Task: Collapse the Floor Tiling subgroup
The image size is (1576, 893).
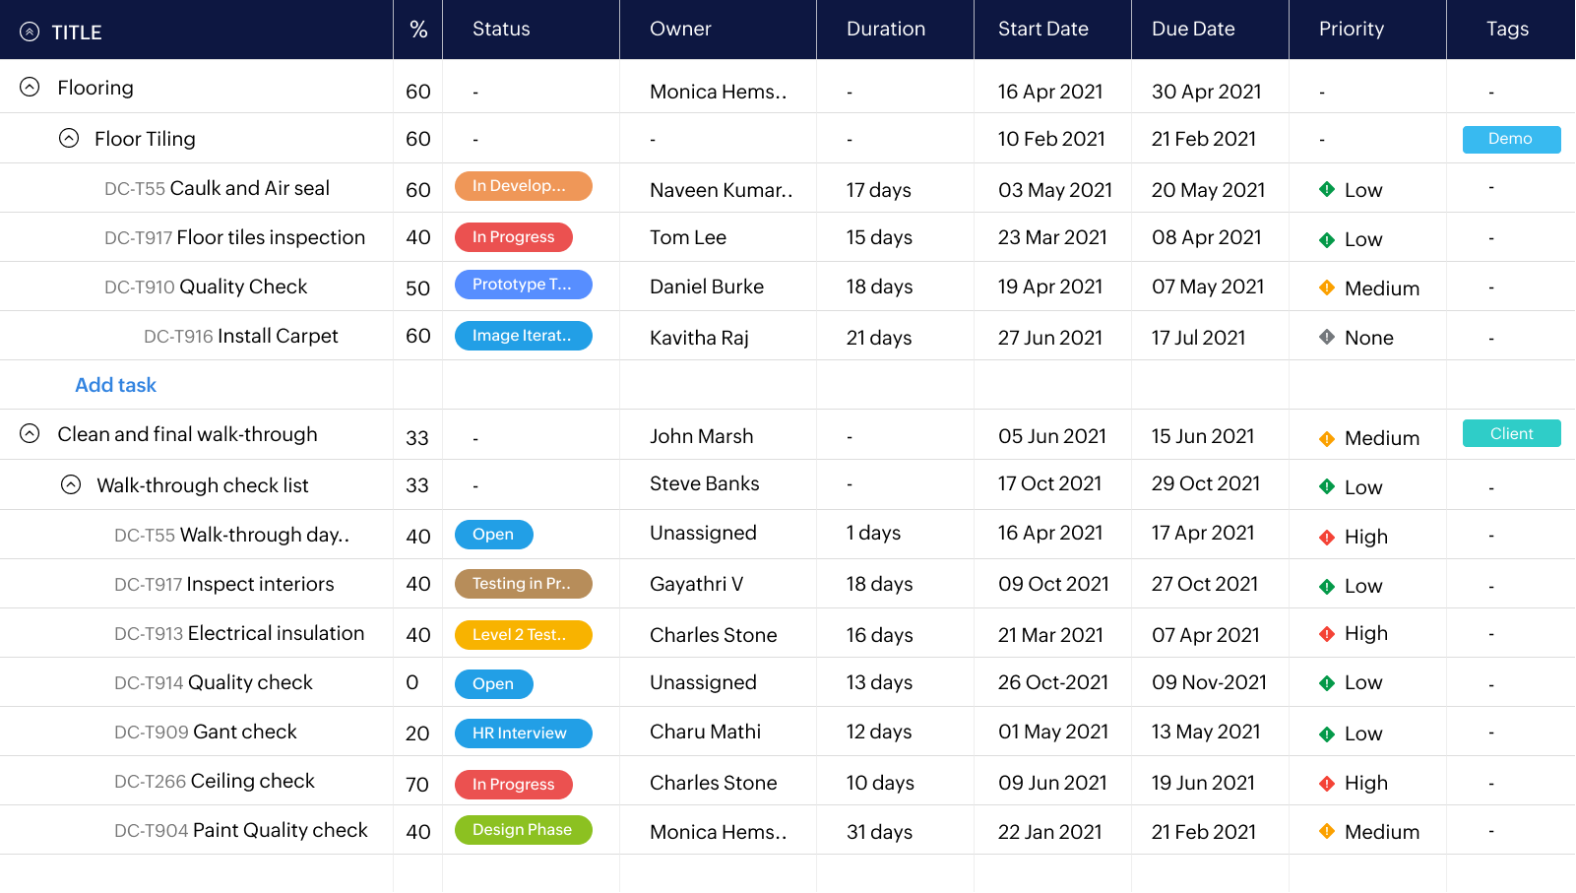Action: pos(69,138)
